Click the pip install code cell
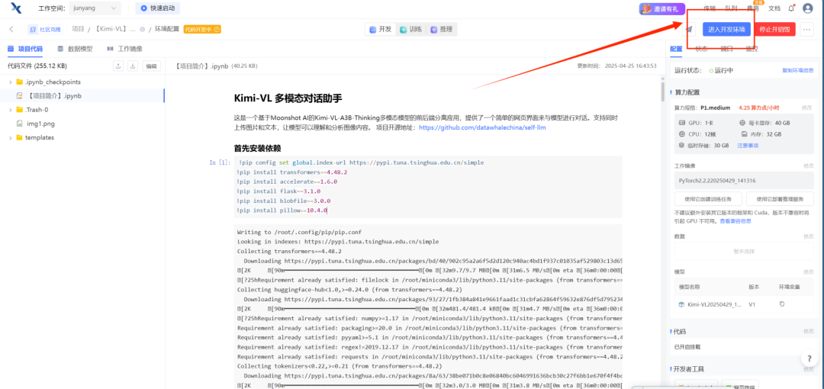The width and height of the screenshot is (824, 389). (430, 187)
